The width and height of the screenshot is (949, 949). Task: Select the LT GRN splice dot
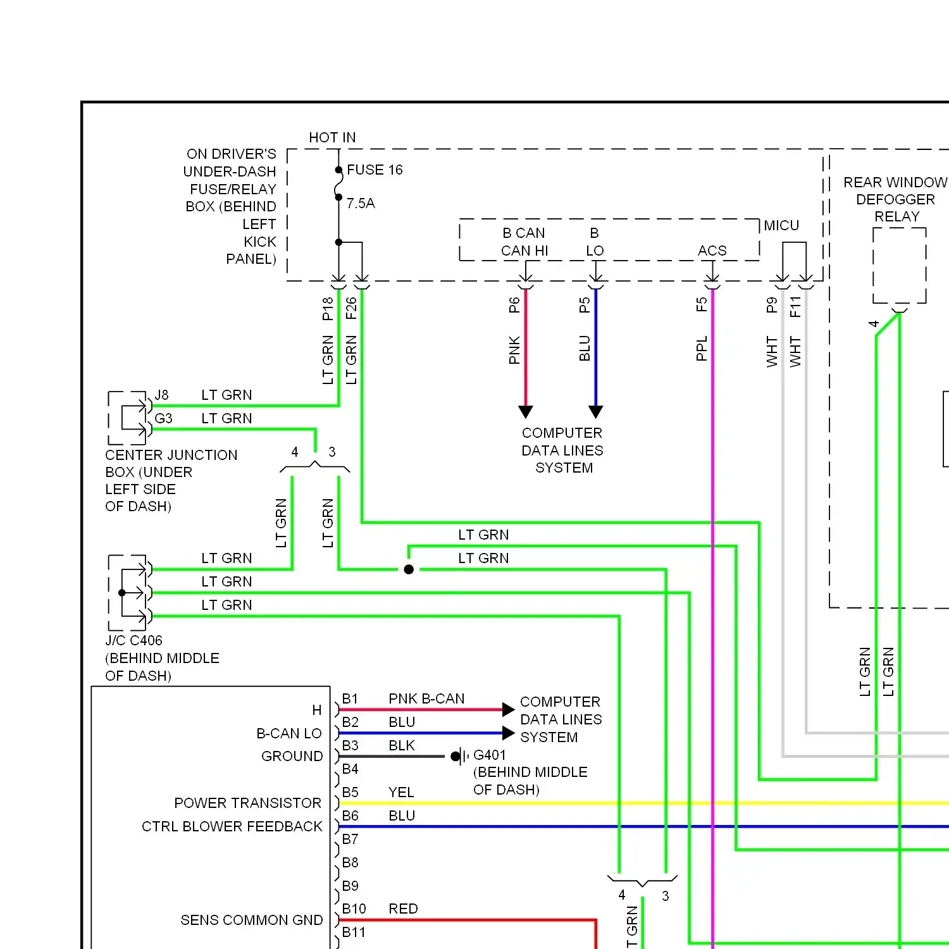pyautogui.click(x=409, y=569)
